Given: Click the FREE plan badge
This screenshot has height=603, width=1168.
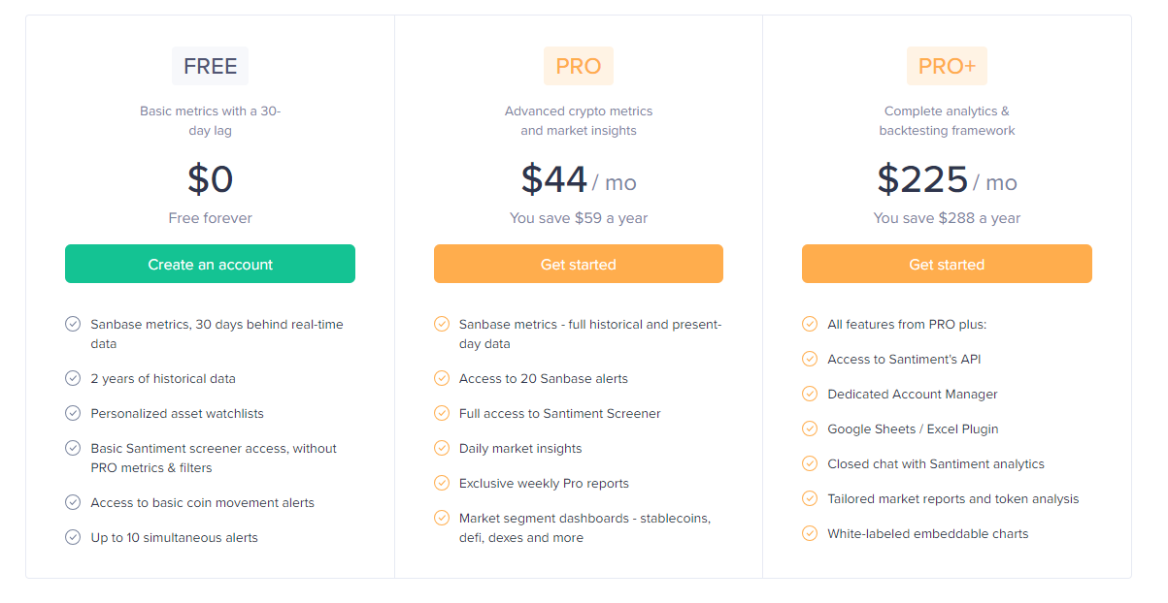Looking at the screenshot, I should click(x=210, y=66).
